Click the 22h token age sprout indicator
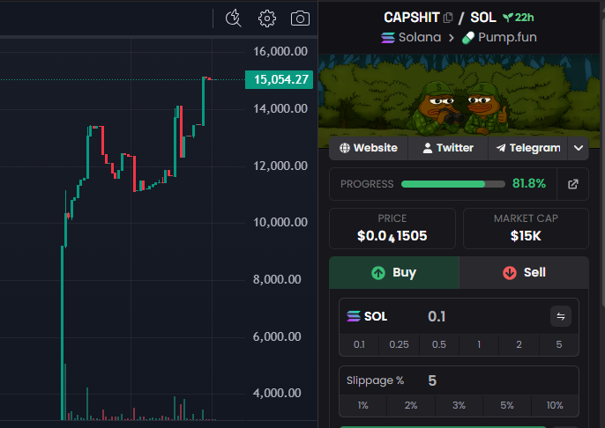The width and height of the screenshot is (605, 428). [x=519, y=18]
